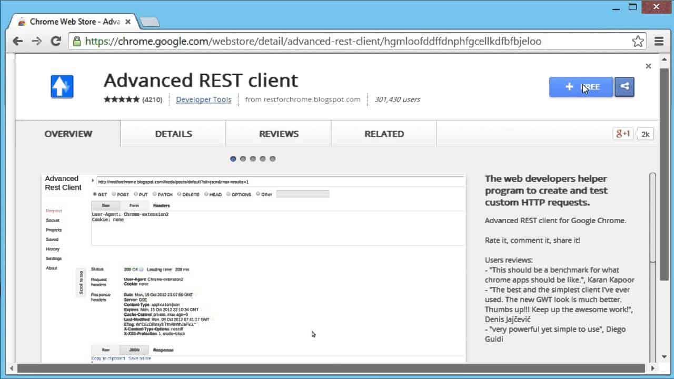Click the reload page icon
The image size is (674, 379).
56,41
